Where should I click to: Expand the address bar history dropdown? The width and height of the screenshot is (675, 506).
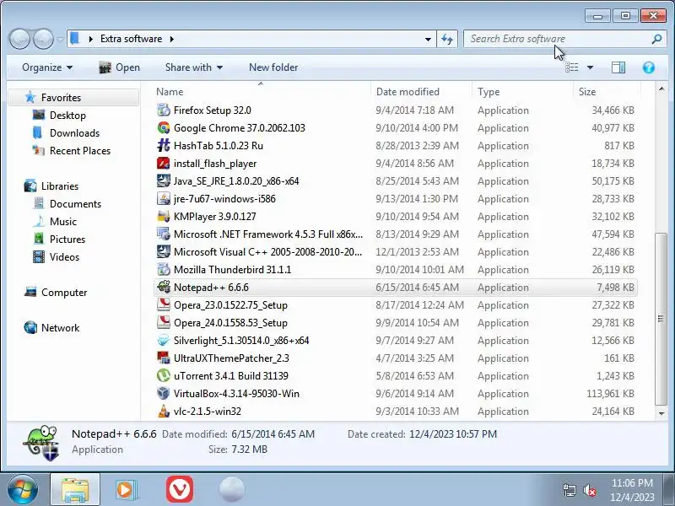point(428,39)
